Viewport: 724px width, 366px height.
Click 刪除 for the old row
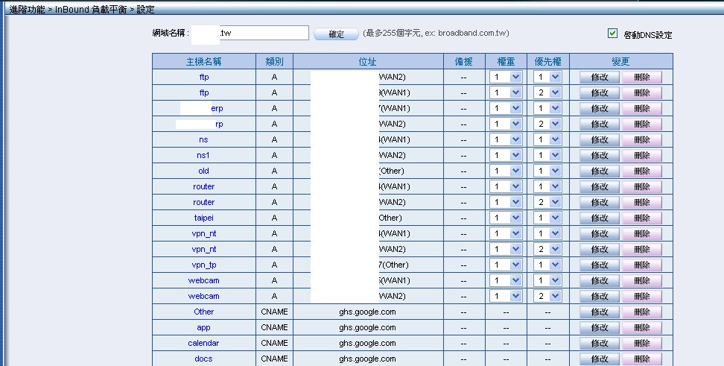642,171
